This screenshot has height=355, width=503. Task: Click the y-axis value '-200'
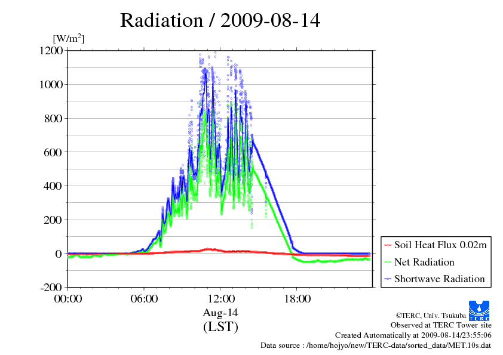tap(51, 288)
